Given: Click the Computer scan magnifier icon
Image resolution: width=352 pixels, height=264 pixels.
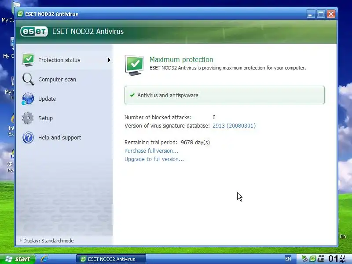Looking at the screenshot, I should pyautogui.click(x=28, y=79).
